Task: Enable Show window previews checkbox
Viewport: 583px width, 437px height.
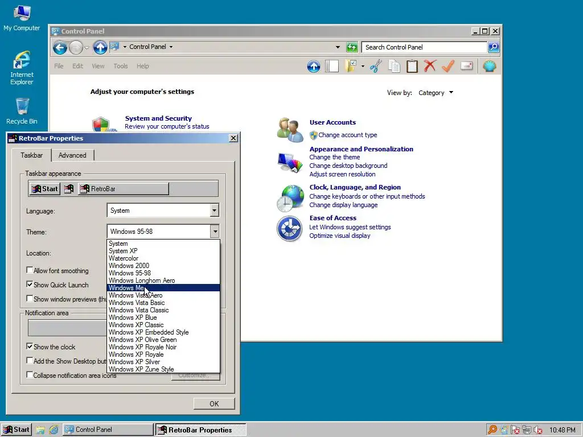Action: pyautogui.click(x=30, y=298)
